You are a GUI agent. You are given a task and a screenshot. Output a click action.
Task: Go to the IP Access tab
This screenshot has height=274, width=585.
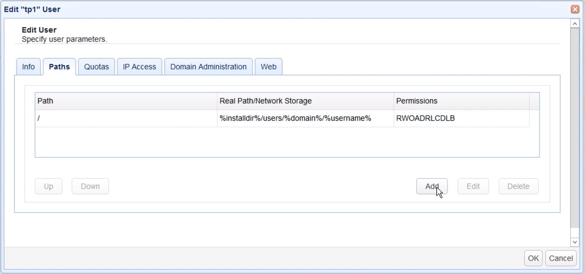tap(139, 67)
